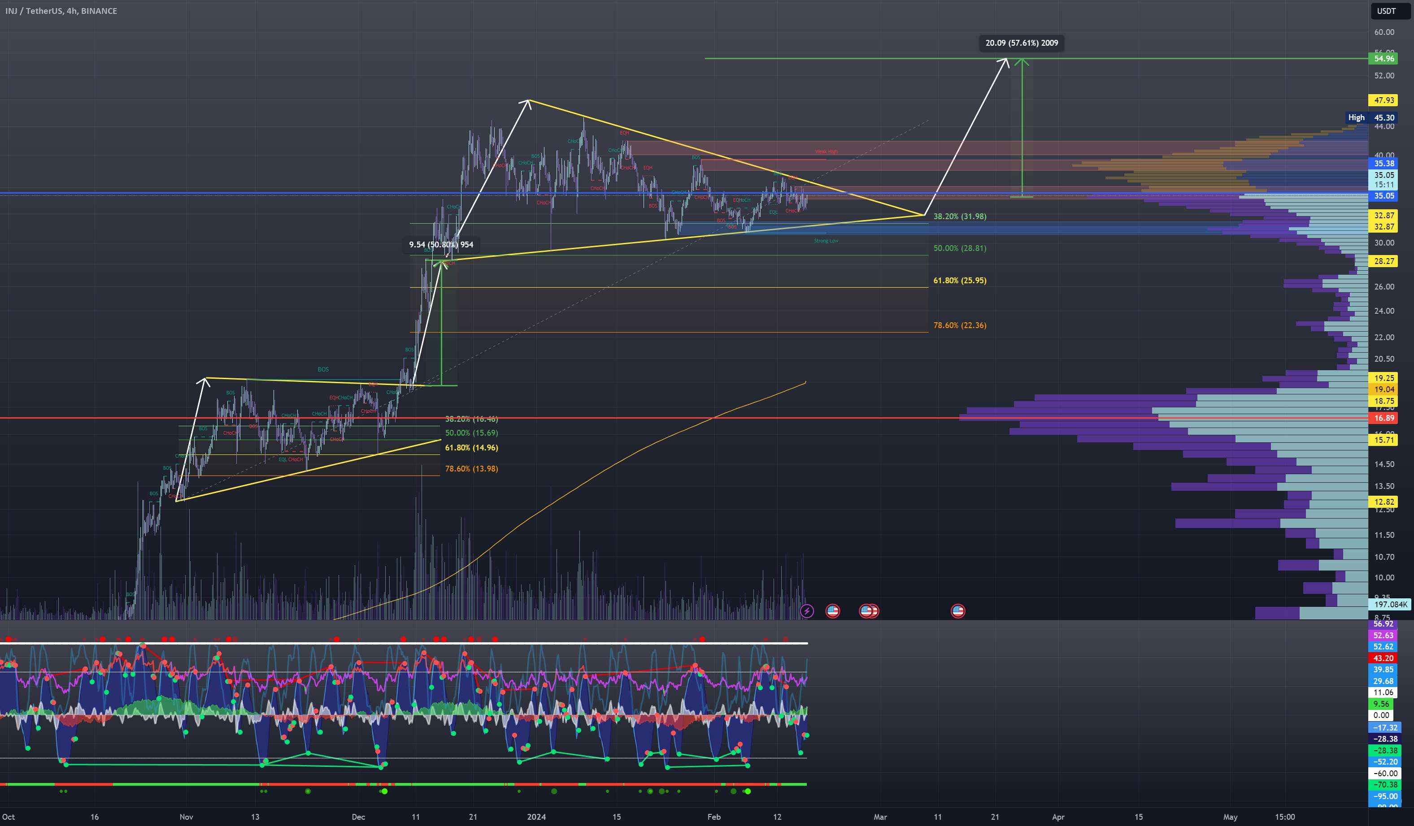Select the 50.00% (28.81) Fibonacci level label

pyautogui.click(x=960, y=248)
